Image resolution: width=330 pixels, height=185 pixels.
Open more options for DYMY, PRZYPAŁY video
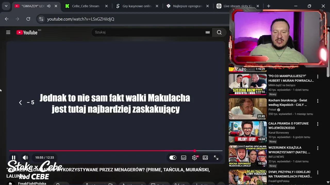(x=318, y=172)
